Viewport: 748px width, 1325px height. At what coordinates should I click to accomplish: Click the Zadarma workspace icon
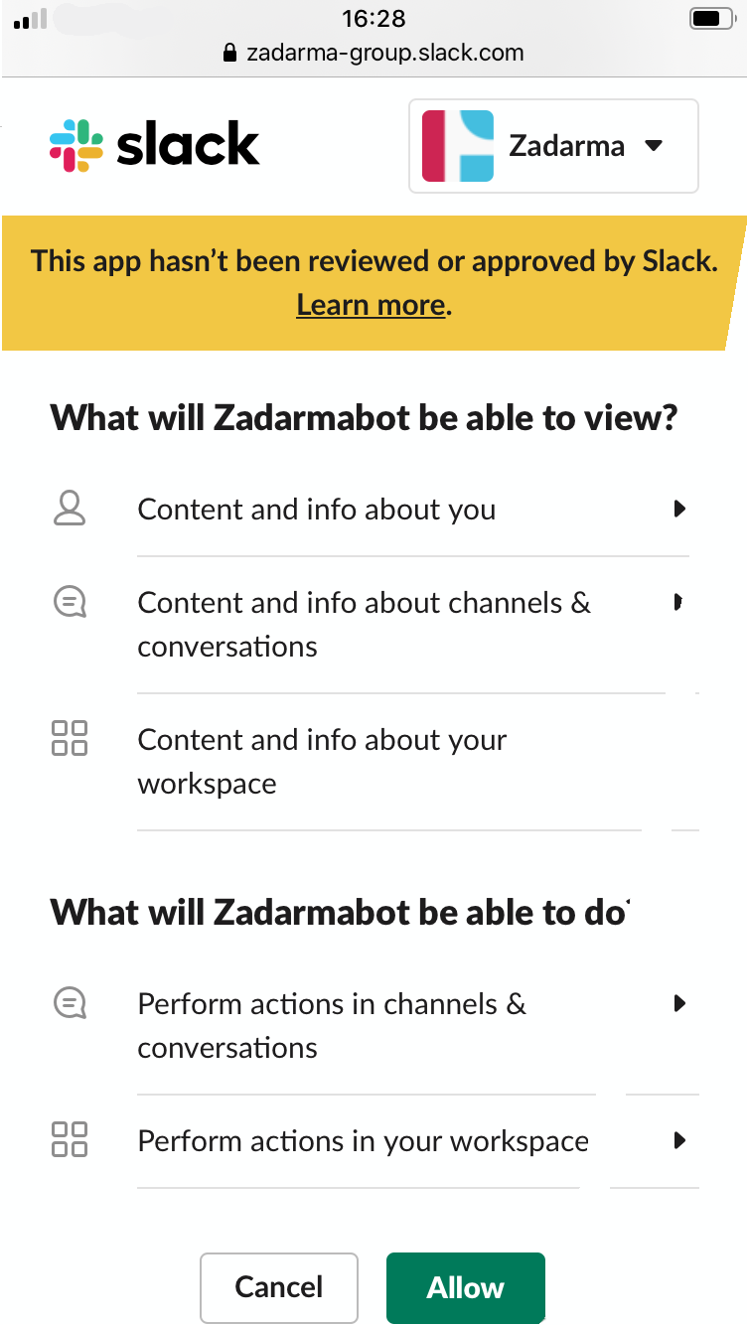[457, 146]
